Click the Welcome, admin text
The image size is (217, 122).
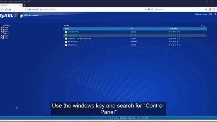pos(200,14)
